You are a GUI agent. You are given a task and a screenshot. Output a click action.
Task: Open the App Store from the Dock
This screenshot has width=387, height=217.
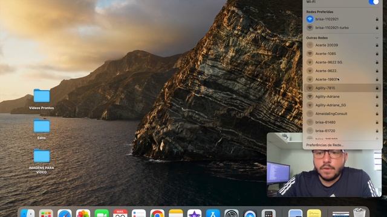click(213, 213)
